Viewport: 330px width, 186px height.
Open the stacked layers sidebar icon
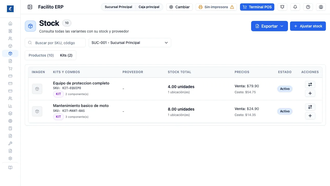click(10, 113)
